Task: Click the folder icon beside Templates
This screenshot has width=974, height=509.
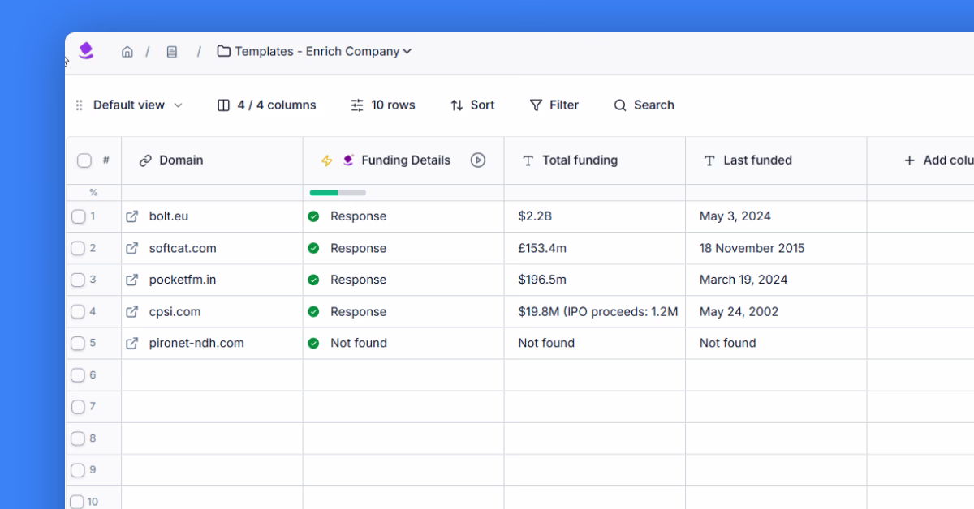Action: point(224,51)
